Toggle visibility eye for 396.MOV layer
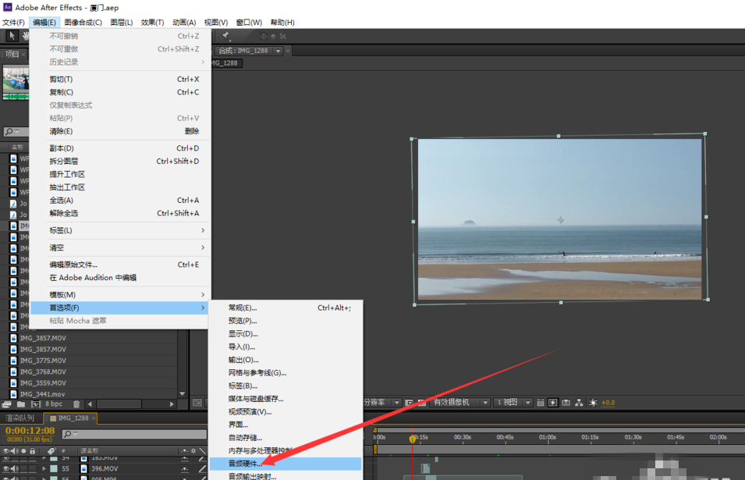Image resolution: width=745 pixels, height=480 pixels. pos(6,468)
